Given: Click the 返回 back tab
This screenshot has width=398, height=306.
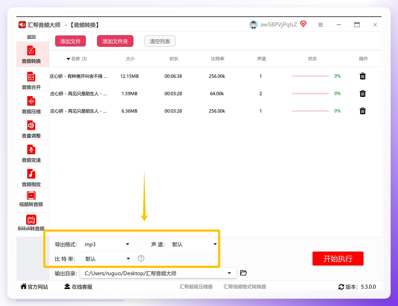Looking at the screenshot, I should coord(31,37).
